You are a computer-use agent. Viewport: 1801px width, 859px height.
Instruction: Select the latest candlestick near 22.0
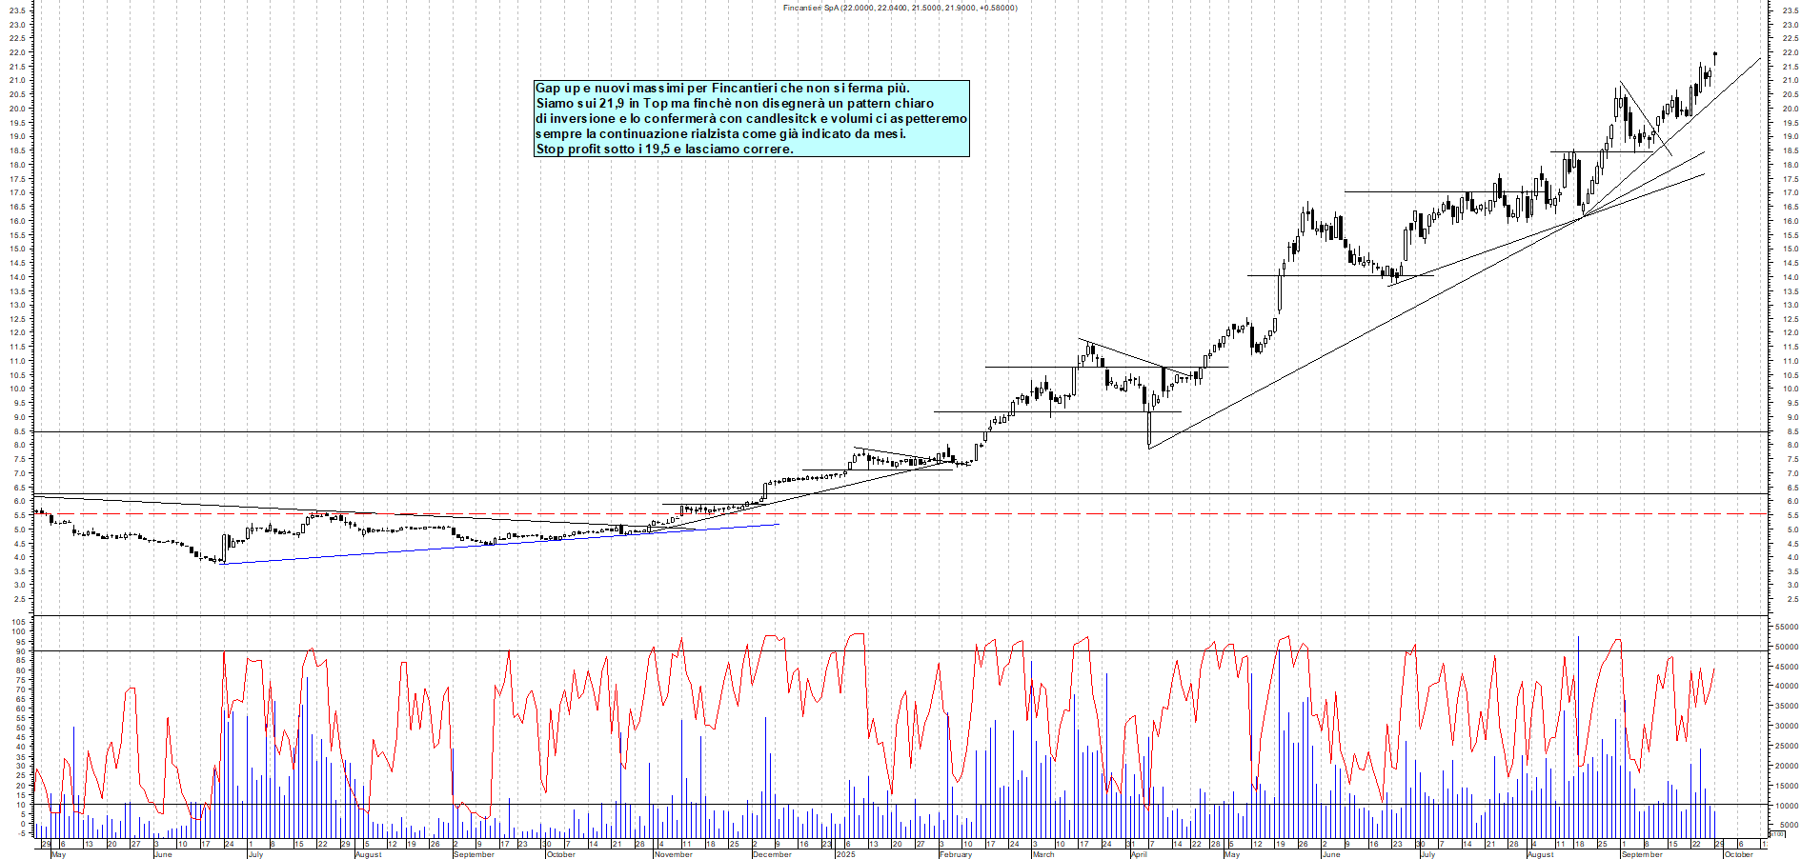pyautogui.click(x=1715, y=54)
